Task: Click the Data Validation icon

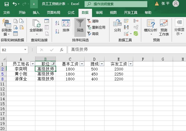Action: point(126,34)
